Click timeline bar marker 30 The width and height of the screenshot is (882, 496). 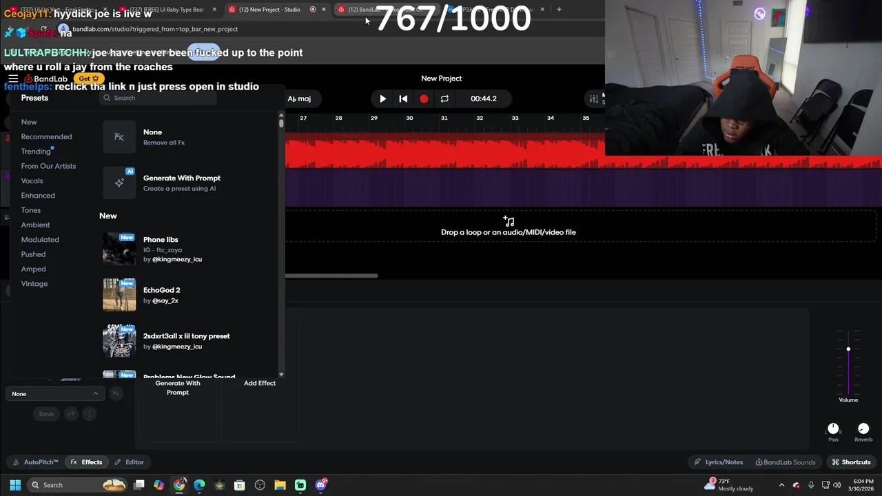[409, 118]
